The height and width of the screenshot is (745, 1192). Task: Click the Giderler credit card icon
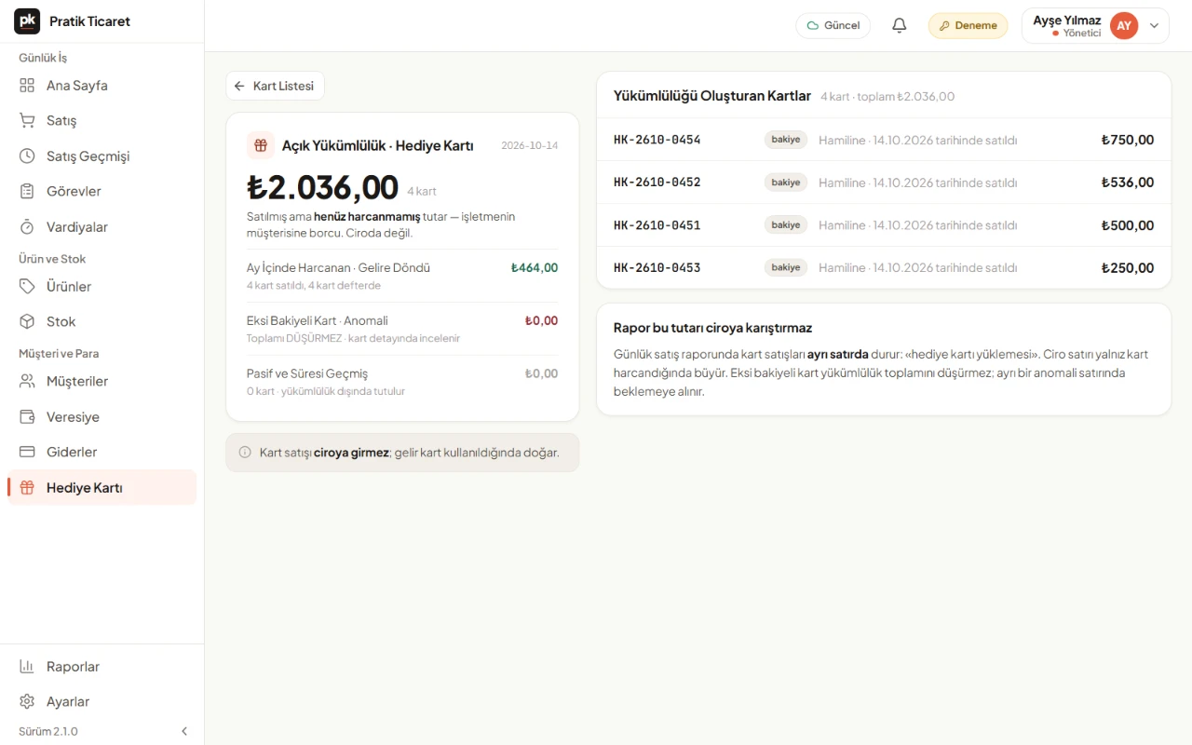pyautogui.click(x=28, y=453)
